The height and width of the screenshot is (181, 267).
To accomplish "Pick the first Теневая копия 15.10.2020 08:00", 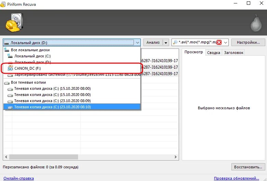I will 72,88.
